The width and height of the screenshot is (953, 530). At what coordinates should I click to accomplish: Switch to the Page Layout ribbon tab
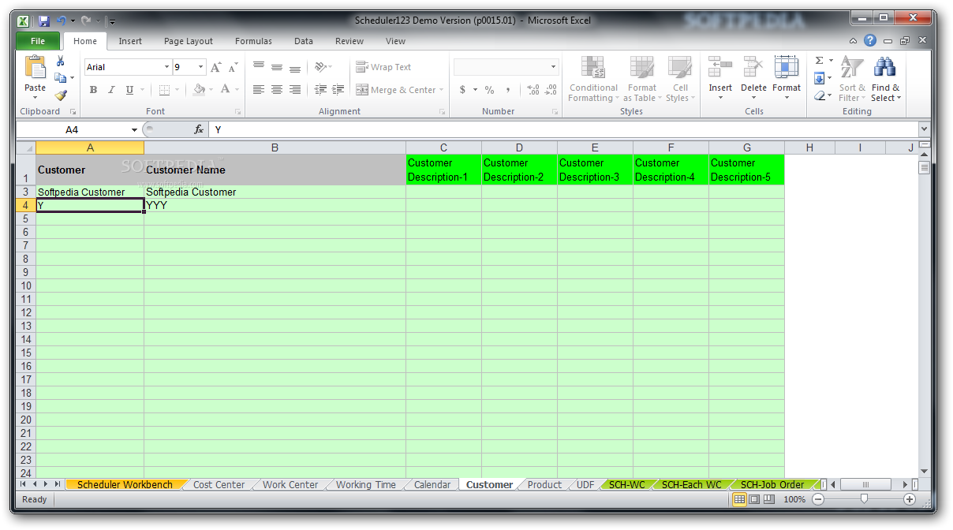click(x=189, y=41)
